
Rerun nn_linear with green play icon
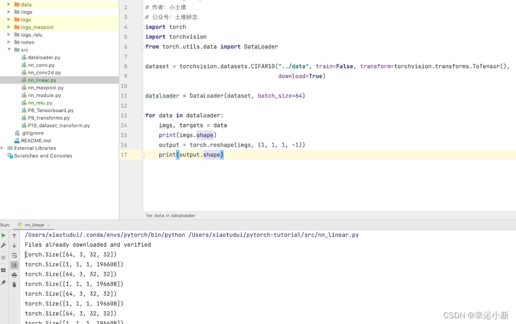3,235
